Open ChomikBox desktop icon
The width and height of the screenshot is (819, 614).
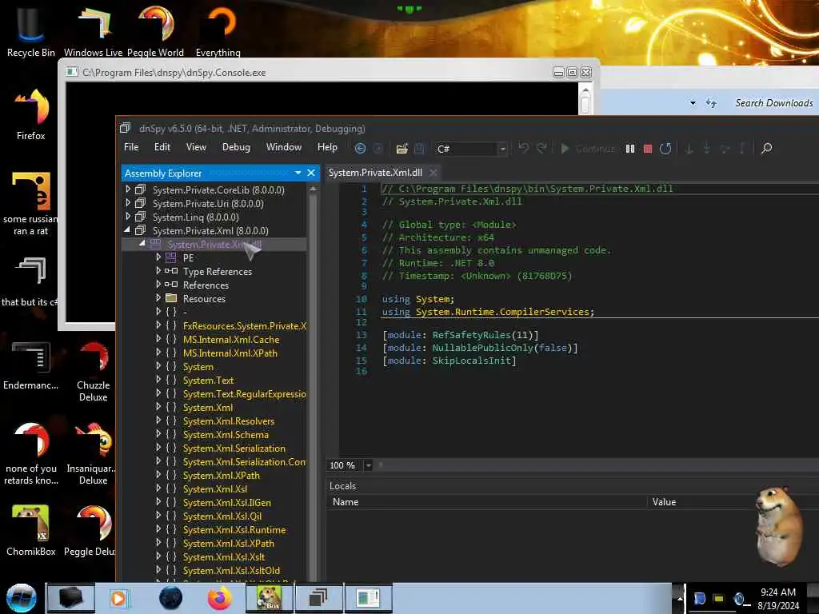30,531
